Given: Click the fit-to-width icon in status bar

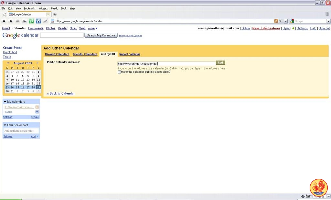Looking at the screenshot, I should click(x=303, y=196).
